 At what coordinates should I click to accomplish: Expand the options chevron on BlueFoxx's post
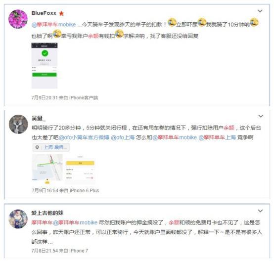260,11
